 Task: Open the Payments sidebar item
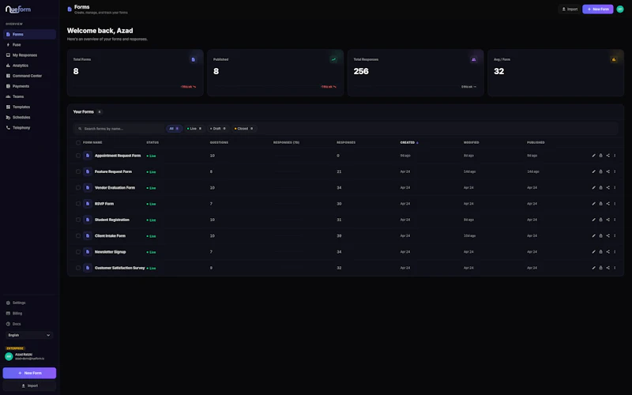click(x=29, y=86)
